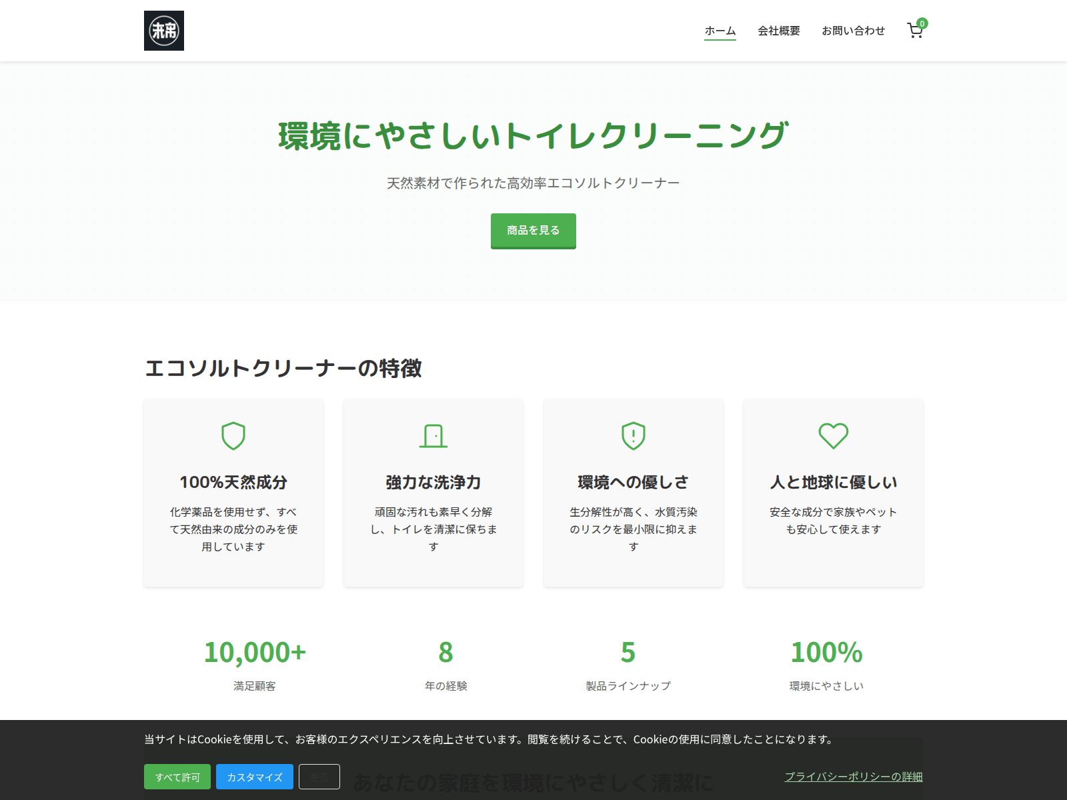This screenshot has width=1067, height=800.
Task: Click the 100% statistic number
Action: coord(827,652)
